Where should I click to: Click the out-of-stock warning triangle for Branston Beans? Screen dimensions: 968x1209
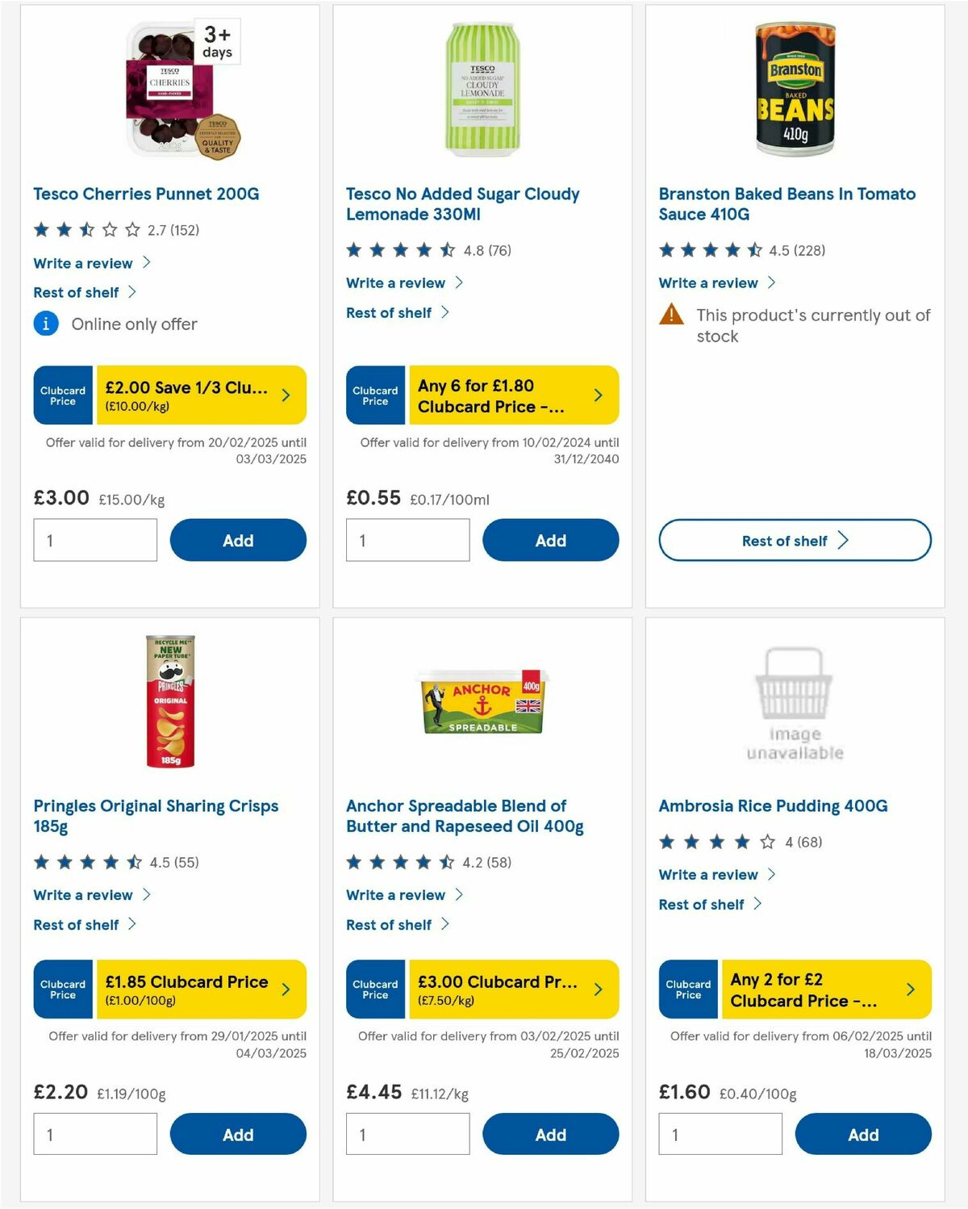click(671, 315)
